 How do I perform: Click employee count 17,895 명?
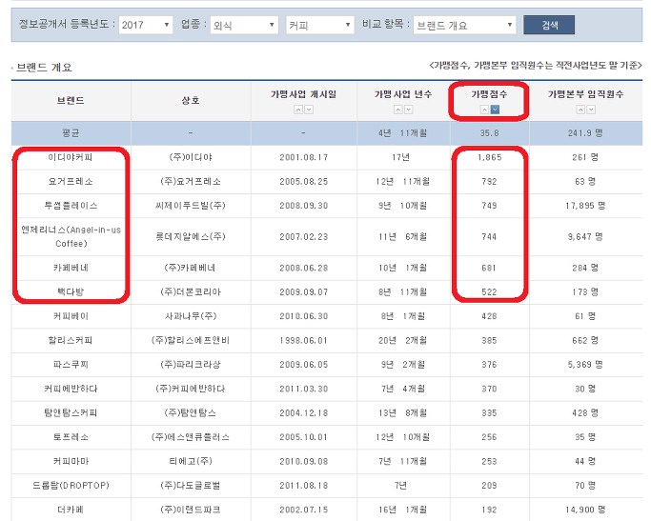[x=585, y=206]
